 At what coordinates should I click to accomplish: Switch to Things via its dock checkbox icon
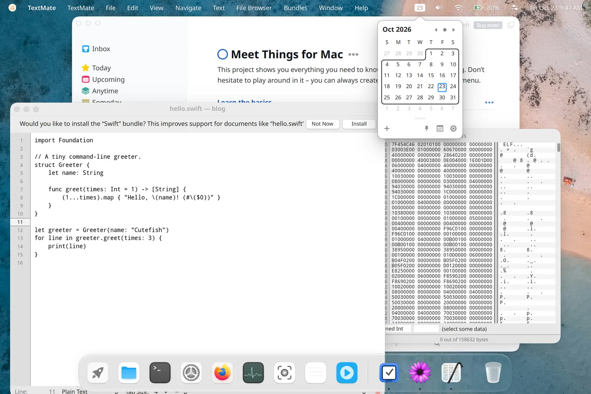pyautogui.click(x=389, y=373)
